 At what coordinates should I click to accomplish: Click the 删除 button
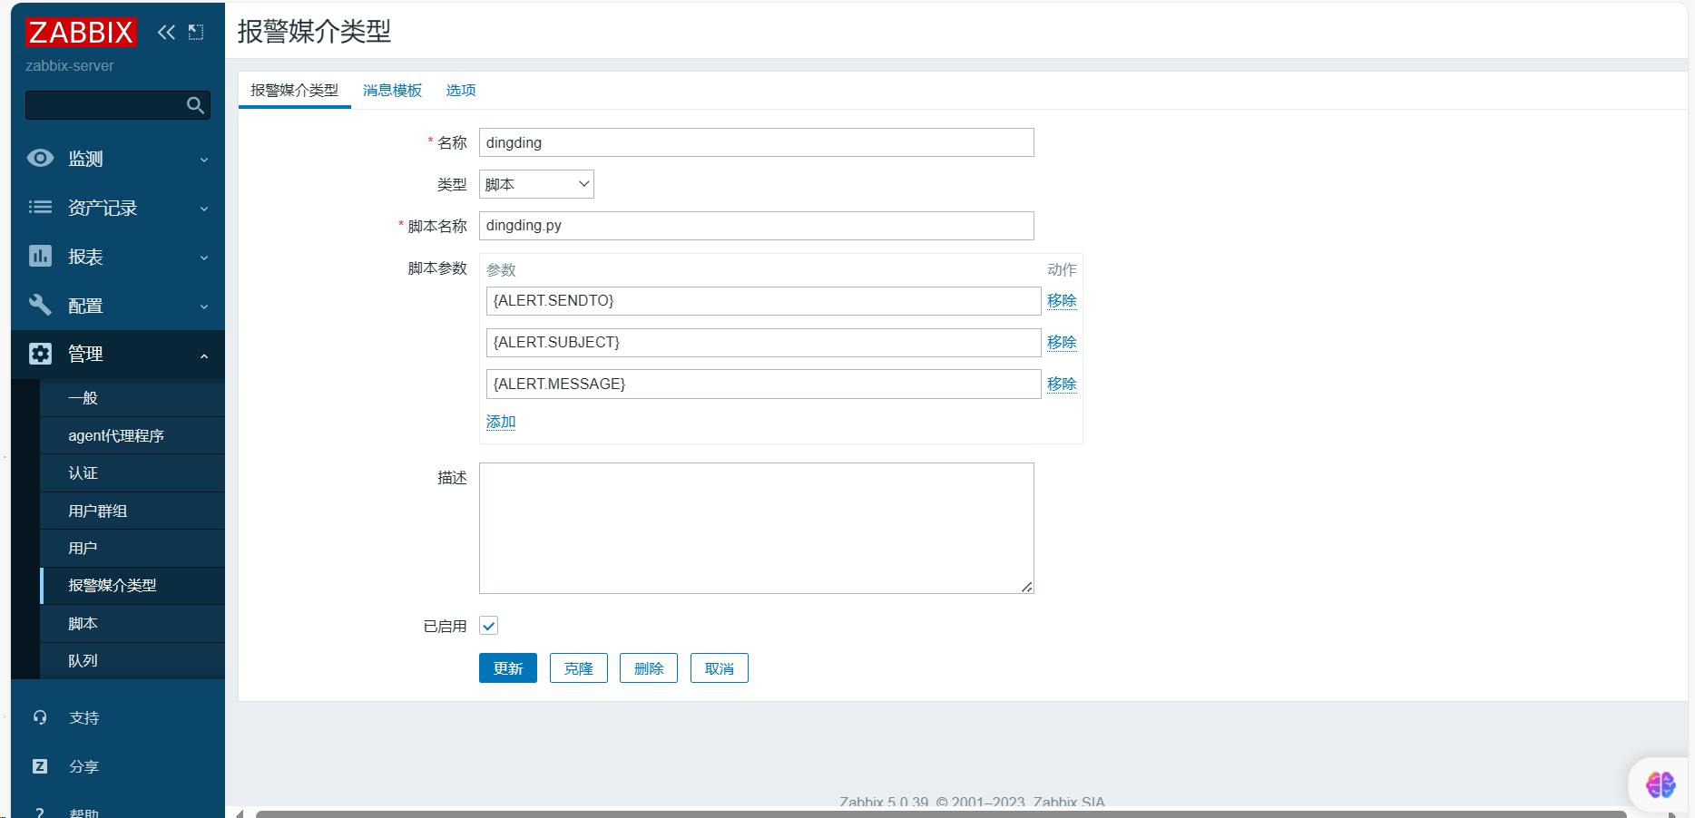pyautogui.click(x=649, y=668)
